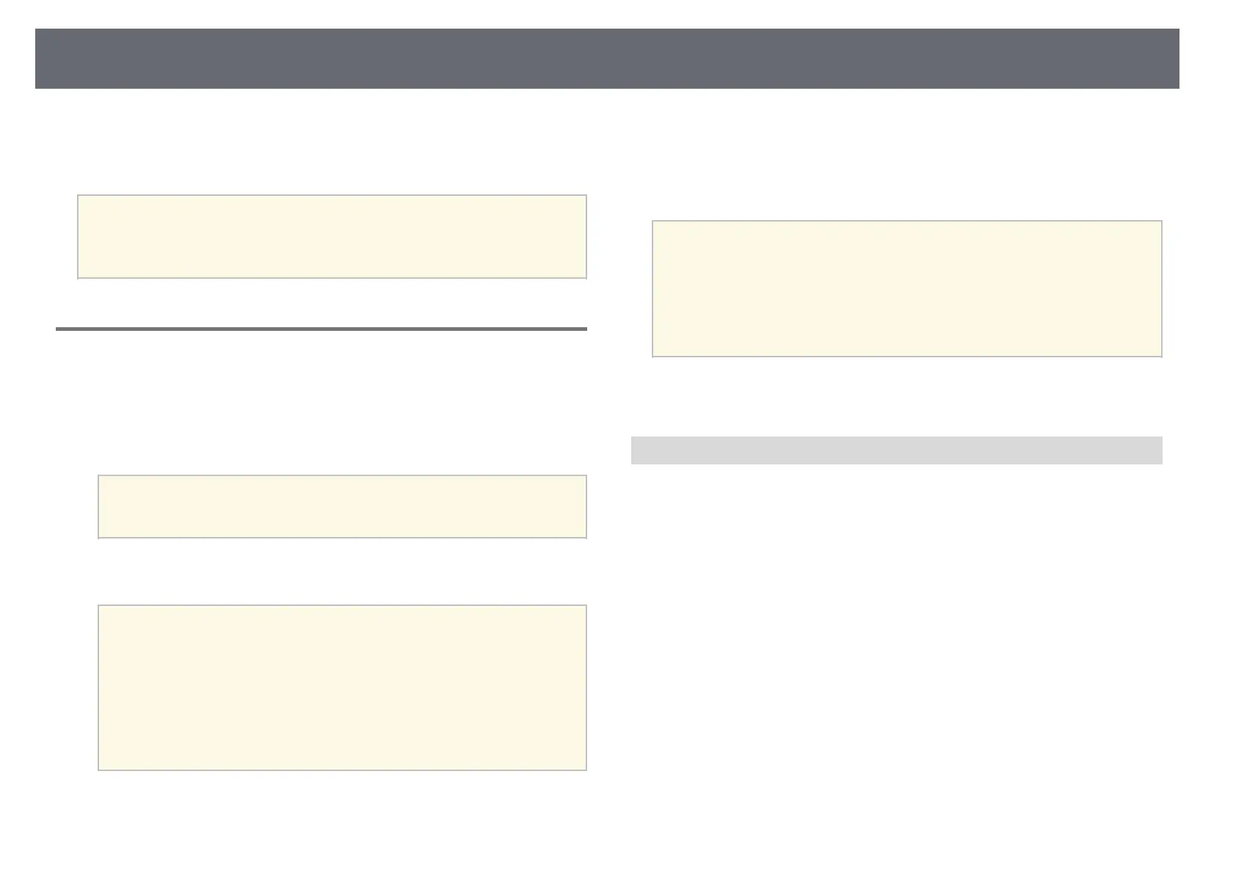The image size is (1236, 873).
Task: Click the right end of the dark header banner
Action: click(1171, 59)
